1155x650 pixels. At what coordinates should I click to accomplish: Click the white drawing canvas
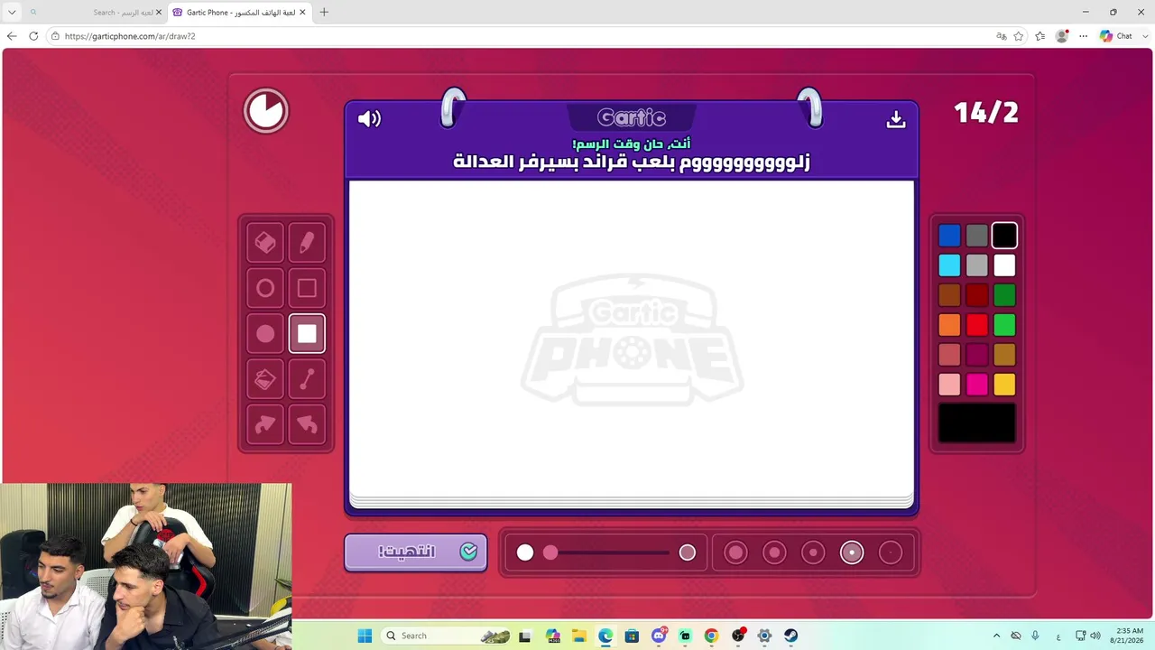pyautogui.click(x=632, y=339)
